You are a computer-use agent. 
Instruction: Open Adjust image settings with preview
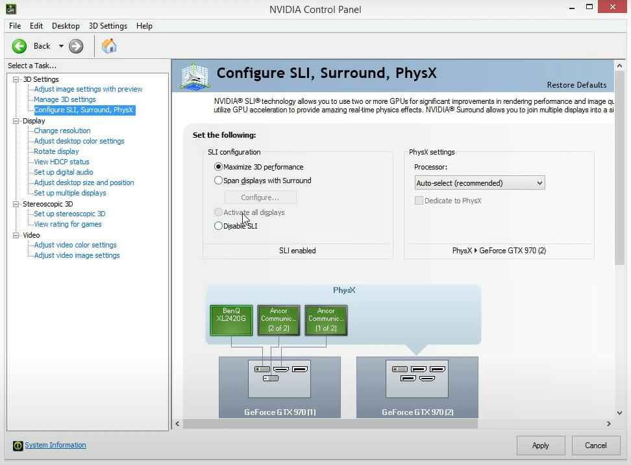[x=88, y=89]
